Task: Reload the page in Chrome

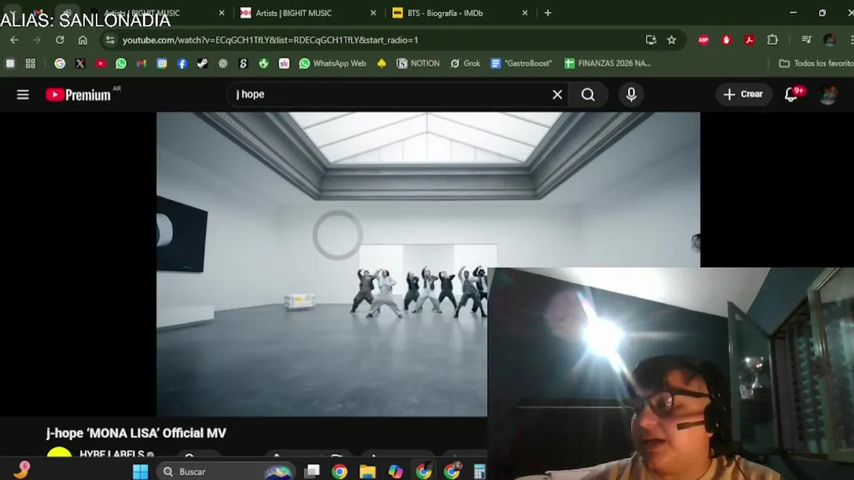Action: [x=59, y=40]
